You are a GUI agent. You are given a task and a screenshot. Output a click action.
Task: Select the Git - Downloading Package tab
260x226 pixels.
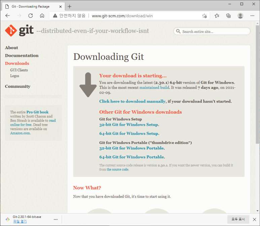pos(33,7)
